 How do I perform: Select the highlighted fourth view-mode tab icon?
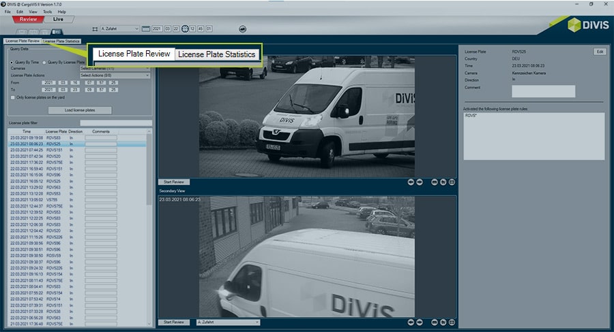click(x=57, y=32)
